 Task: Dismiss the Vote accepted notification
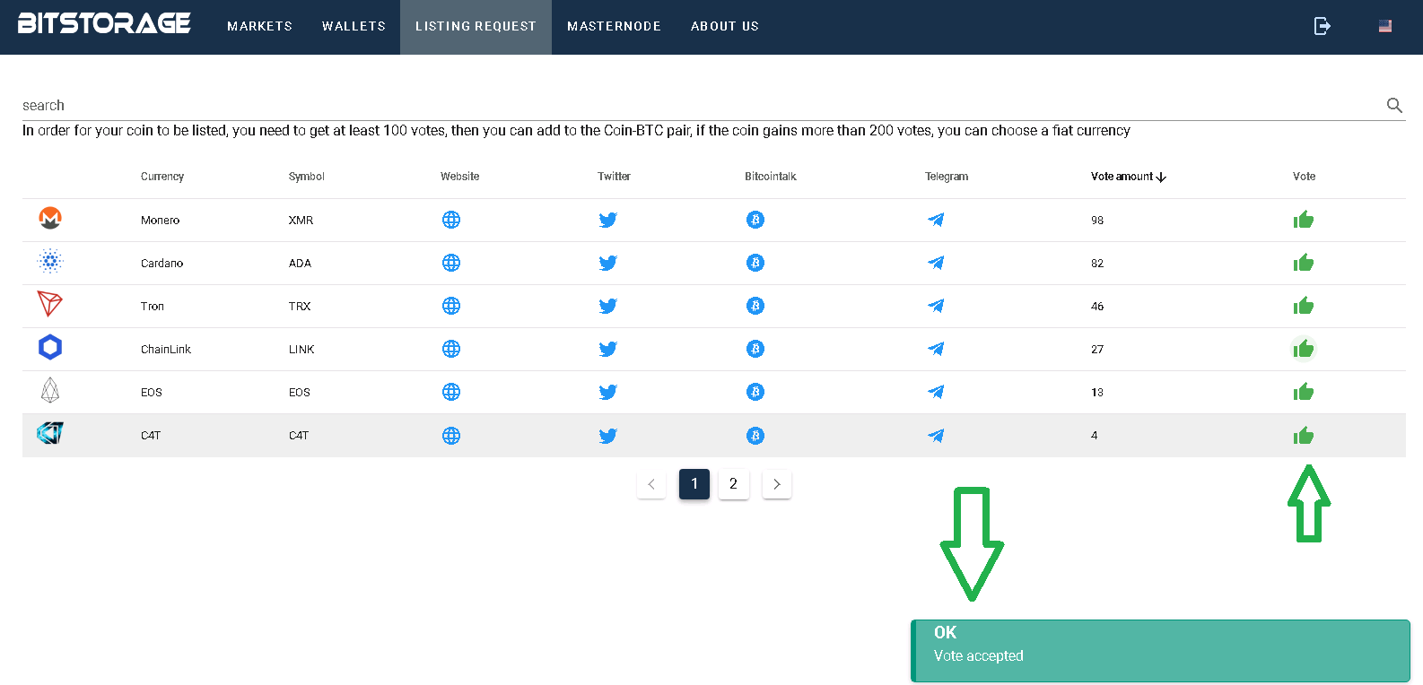coord(1161,651)
